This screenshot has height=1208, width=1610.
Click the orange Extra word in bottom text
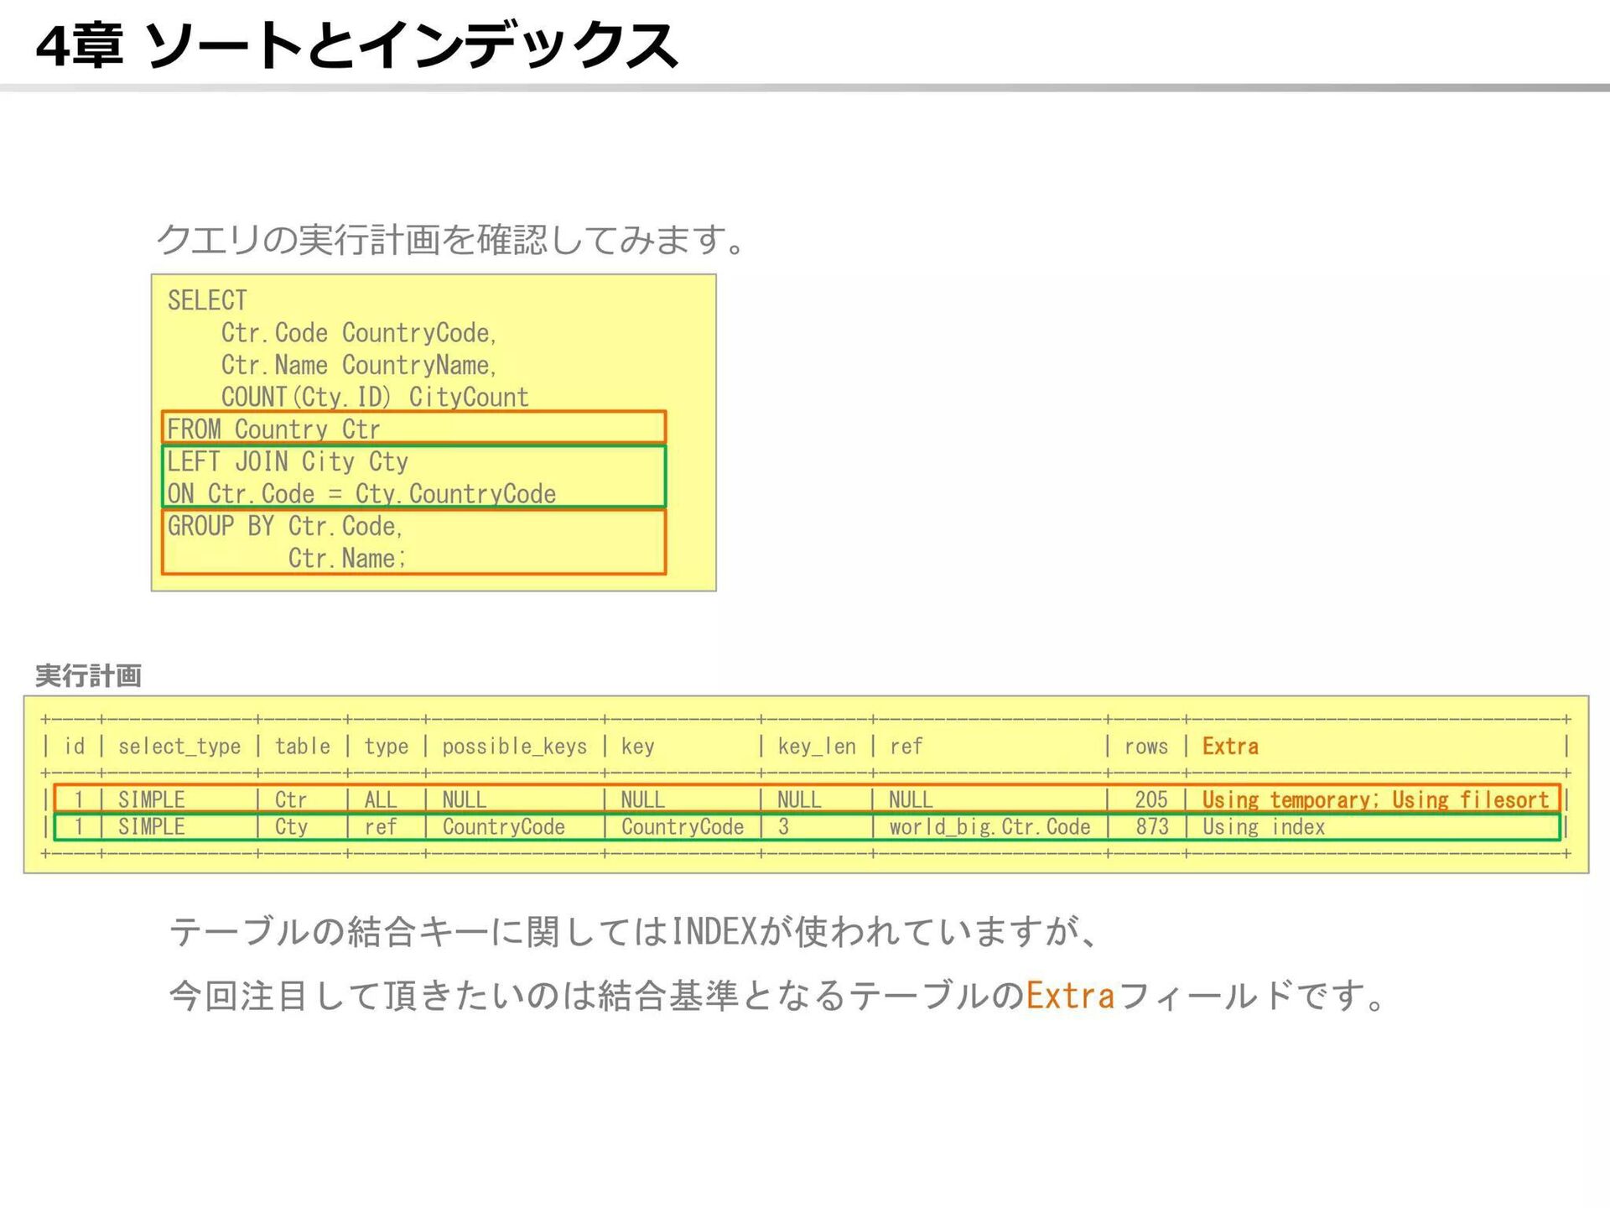pos(1070,996)
